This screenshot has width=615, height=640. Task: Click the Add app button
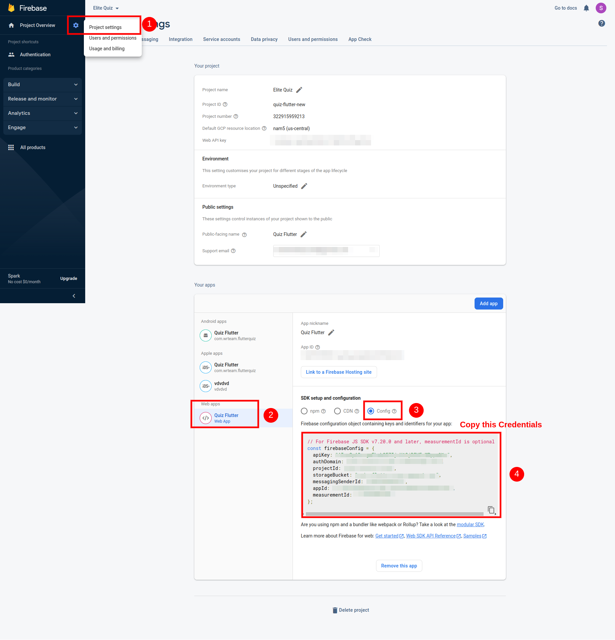click(x=488, y=303)
